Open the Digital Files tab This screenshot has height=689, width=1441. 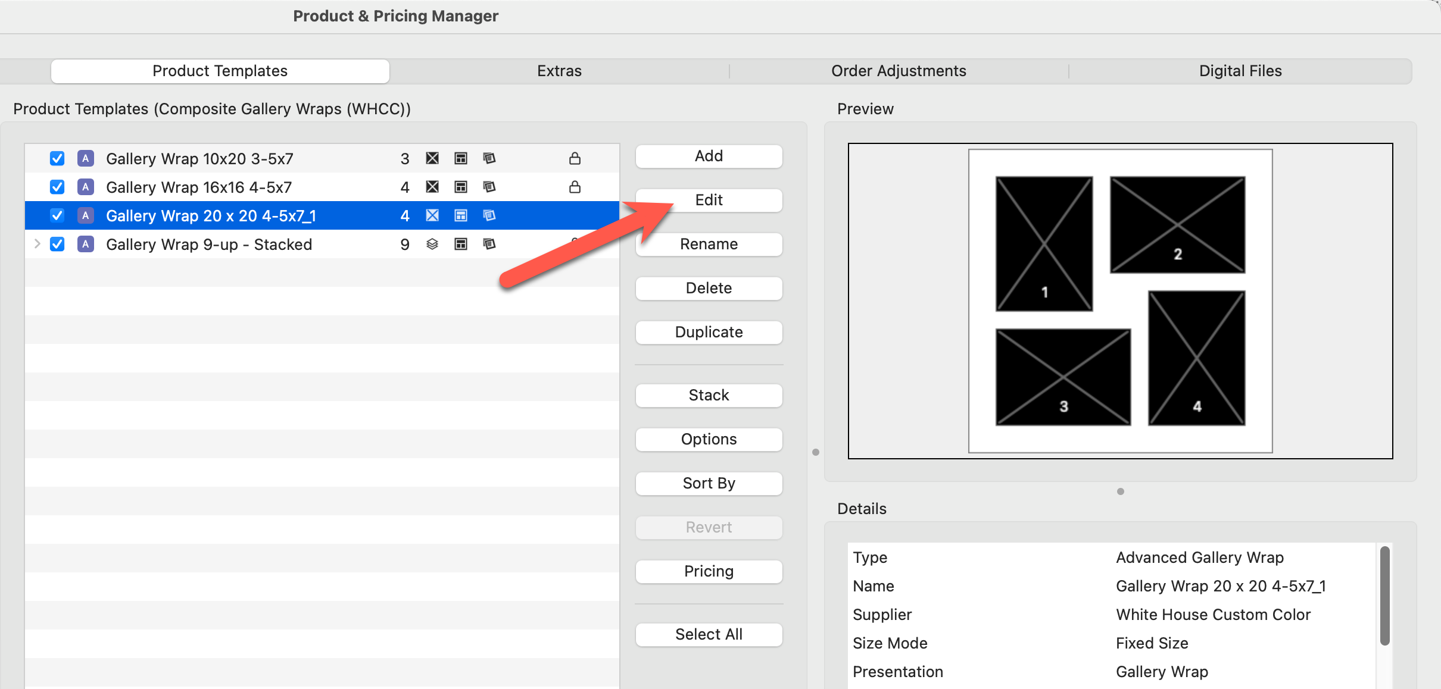pyautogui.click(x=1240, y=71)
